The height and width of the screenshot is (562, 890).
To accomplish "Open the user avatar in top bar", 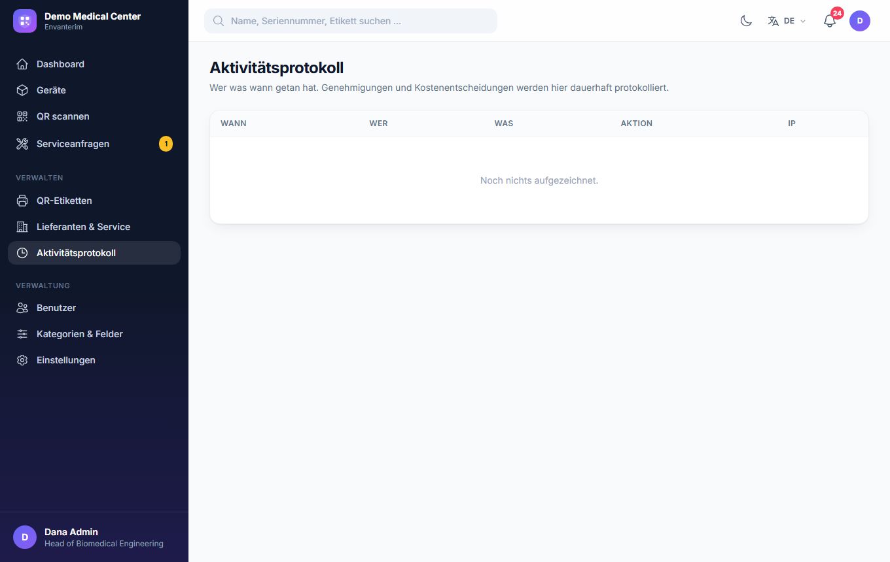I will 860,21.
